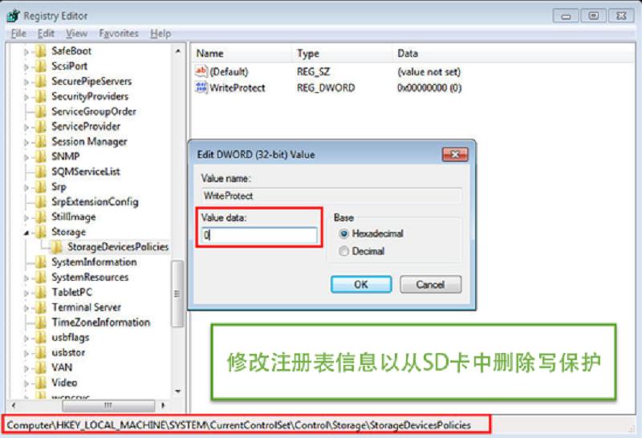The height and width of the screenshot is (438, 642).
Task: Open the Favorites menu
Action: [119, 33]
